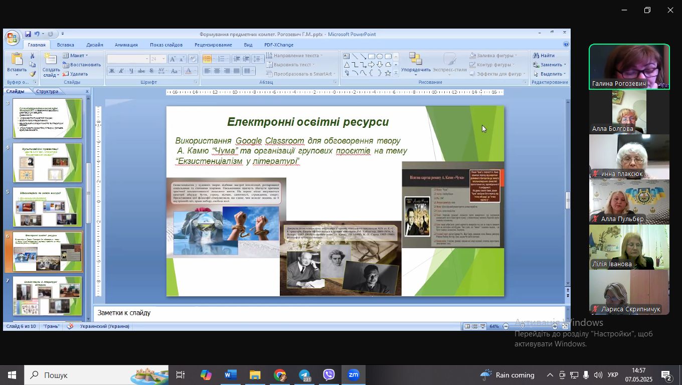Open the Макет layout dropdown
Screen dimensions: 682x385
coord(75,56)
